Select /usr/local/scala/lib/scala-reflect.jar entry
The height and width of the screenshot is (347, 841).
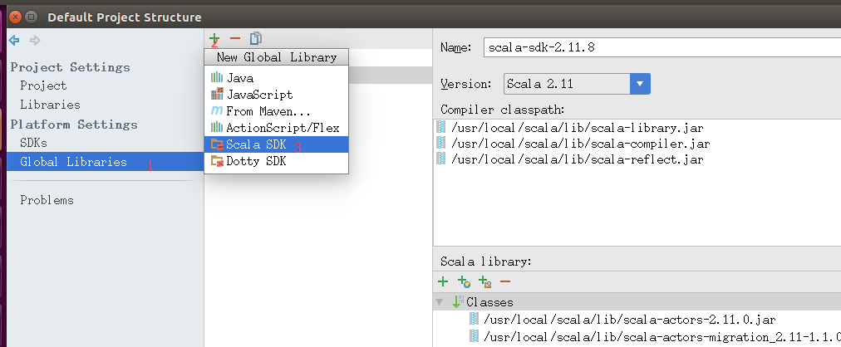577,159
